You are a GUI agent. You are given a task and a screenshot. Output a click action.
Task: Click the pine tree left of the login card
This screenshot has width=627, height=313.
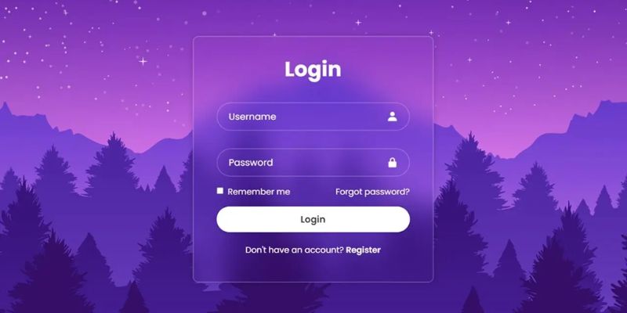point(113,167)
